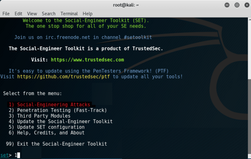Screen dimensions: 251x159
Task: Click the 'product of TrustedSec' text line
Action: [x=86, y=49]
